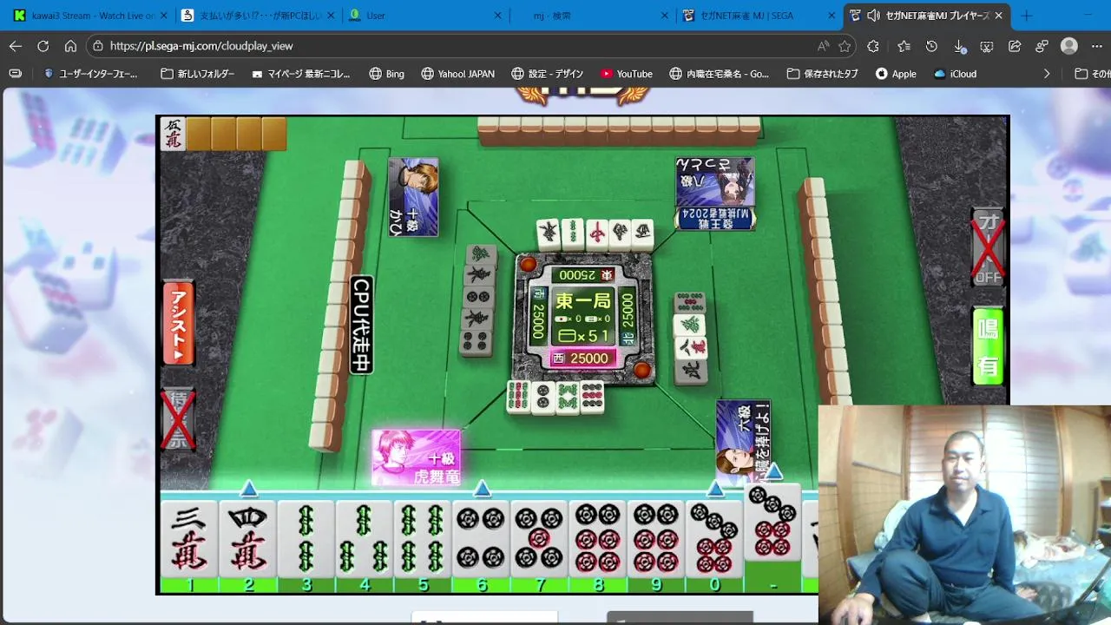The width and height of the screenshot is (1111, 625).
Task: Pick the red five-circle tile labeled 7
Action: click(x=538, y=538)
